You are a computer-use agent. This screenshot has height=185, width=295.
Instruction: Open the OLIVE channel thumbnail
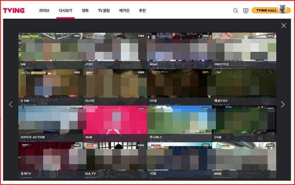[115, 87]
